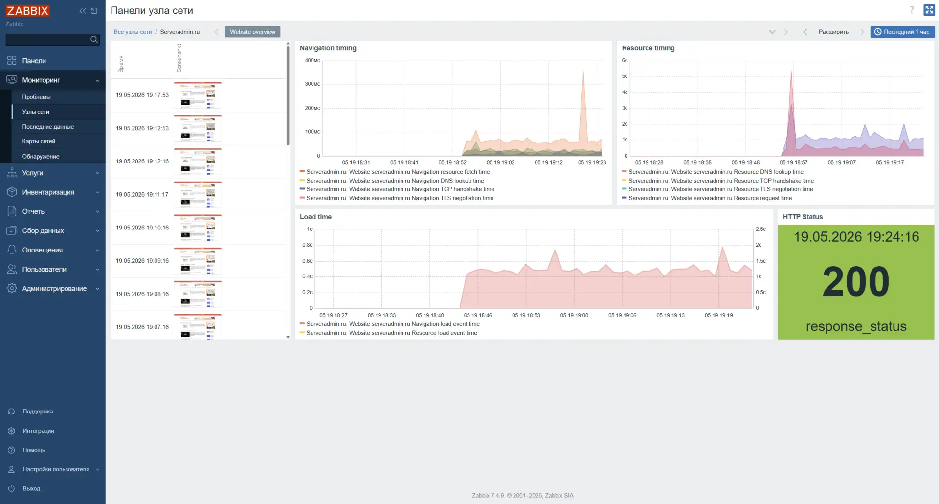Screen dimensions: 939x504
Task: Click the Расширить zoom out button
Action: 833,32
